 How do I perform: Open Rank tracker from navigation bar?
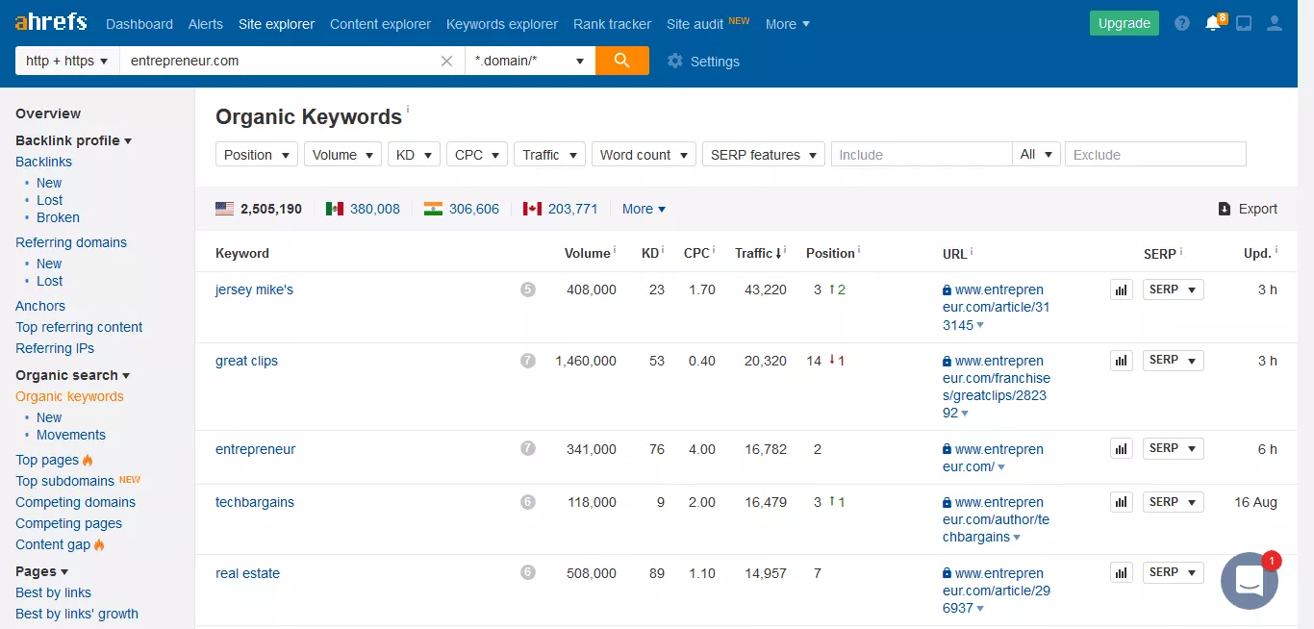612,24
